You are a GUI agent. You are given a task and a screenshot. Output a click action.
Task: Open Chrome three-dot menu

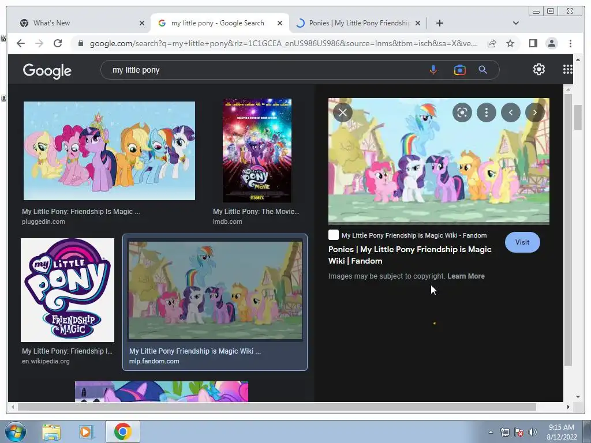[x=570, y=43]
